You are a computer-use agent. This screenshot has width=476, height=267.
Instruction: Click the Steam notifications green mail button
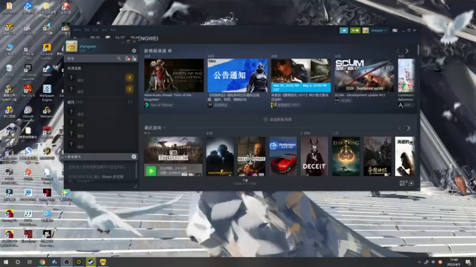point(355,30)
